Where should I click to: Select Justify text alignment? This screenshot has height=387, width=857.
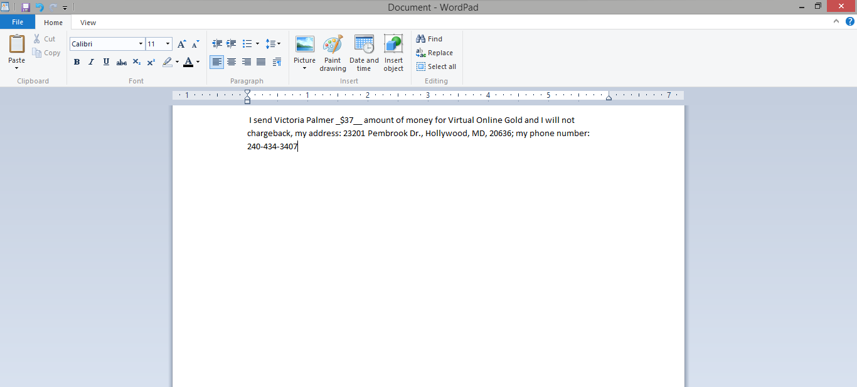coord(261,62)
